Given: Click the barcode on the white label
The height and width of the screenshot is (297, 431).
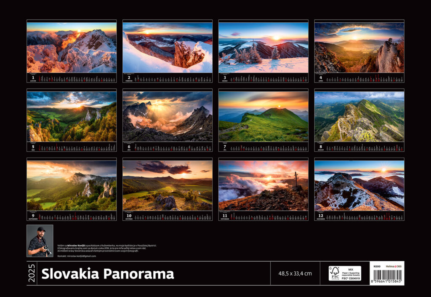Looking at the screenshot, I should (x=387, y=276).
